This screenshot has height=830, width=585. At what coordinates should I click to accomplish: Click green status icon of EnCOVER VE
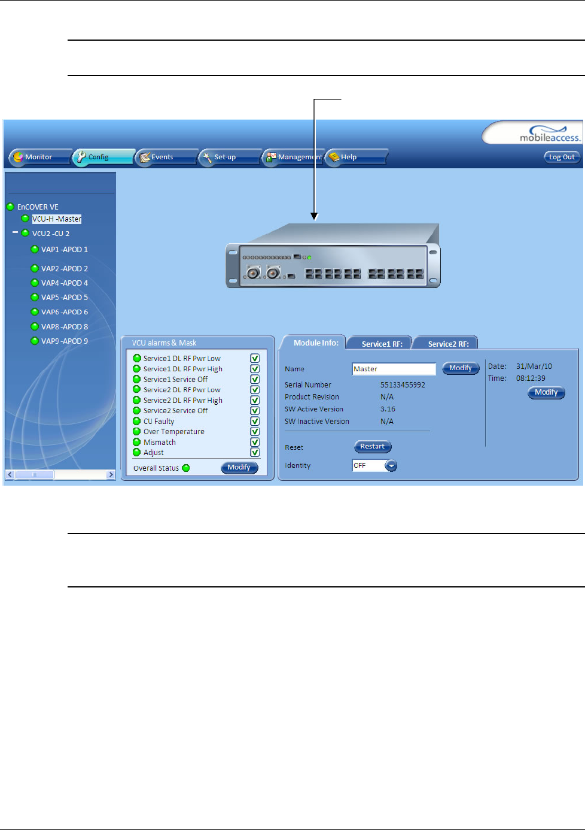click(x=10, y=207)
